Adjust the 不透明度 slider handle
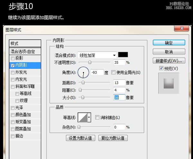This screenshot has height=159, width=193. click(90, 62)
